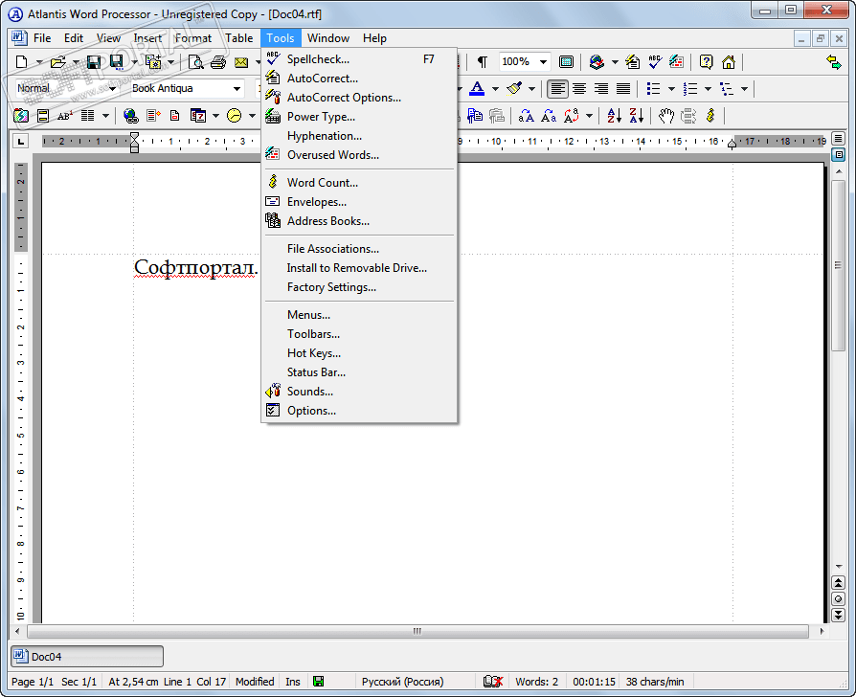856x697 pixels.
Task: Choose Factory Settings menu entry
Action: 359,287
